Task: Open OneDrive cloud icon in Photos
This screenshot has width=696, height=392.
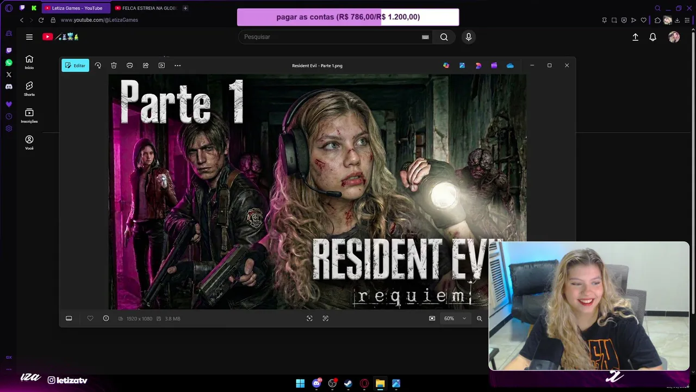Action: pos(510,65)
